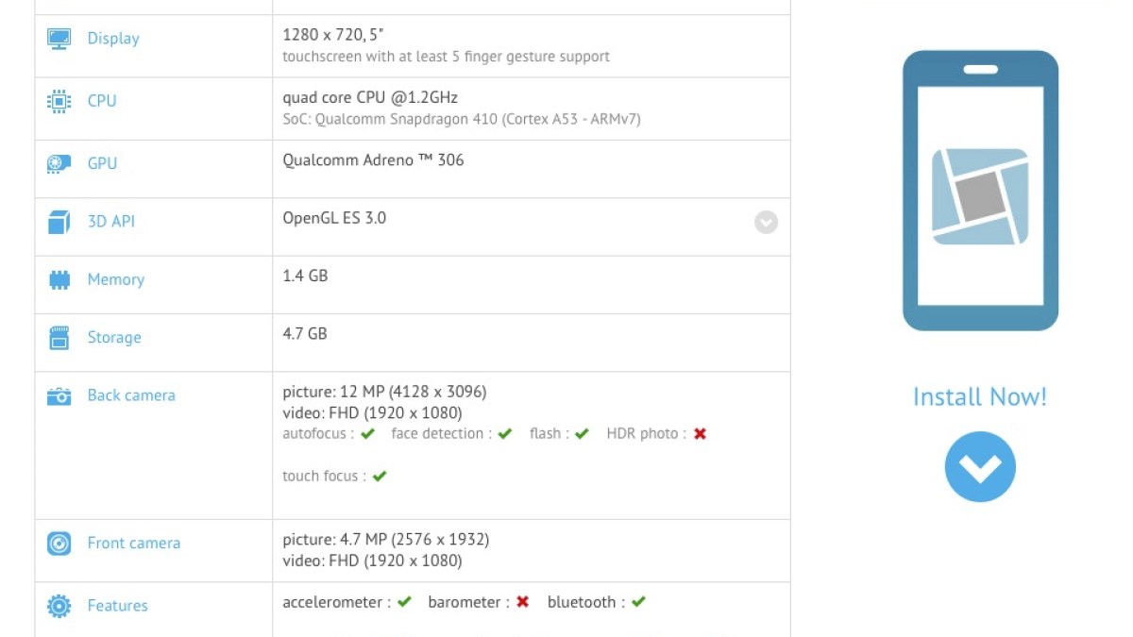The height and width of the screenshot is (637, 1133).
Task: Click the Storage SD card icon
Action: 59,338
